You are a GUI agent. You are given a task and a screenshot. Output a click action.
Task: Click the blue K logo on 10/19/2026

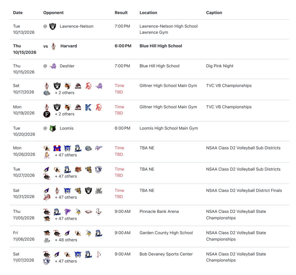pyautogui.click(x=88, y=107)
